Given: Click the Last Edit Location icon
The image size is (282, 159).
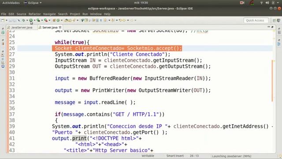Looking at the screenshot, I should pyautogui.click(x=120, y=20).
